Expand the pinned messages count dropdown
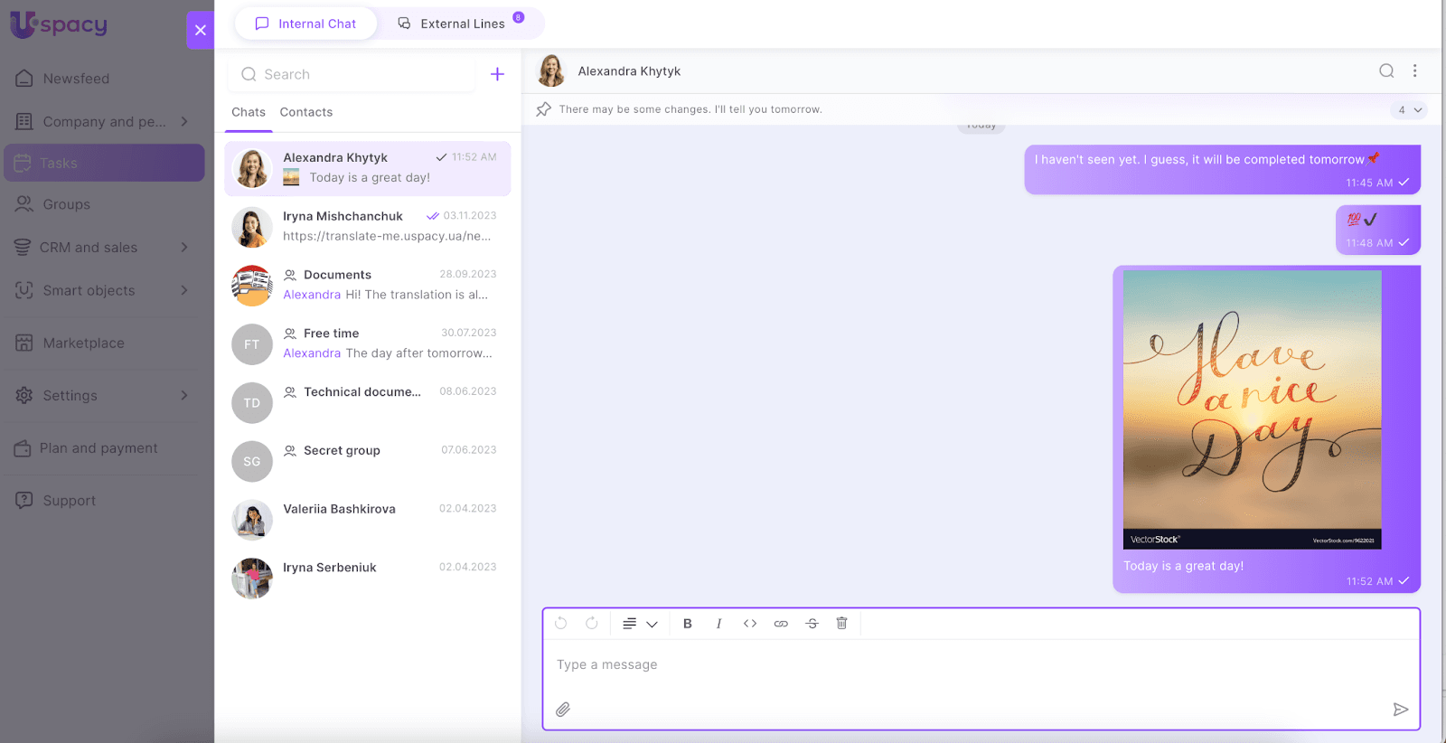Screen dimensions: 1446x743 (1409, 110)
